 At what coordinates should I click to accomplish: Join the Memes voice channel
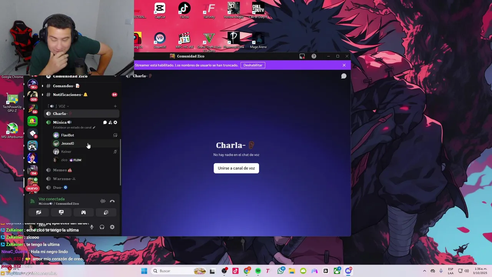(81, 170)
